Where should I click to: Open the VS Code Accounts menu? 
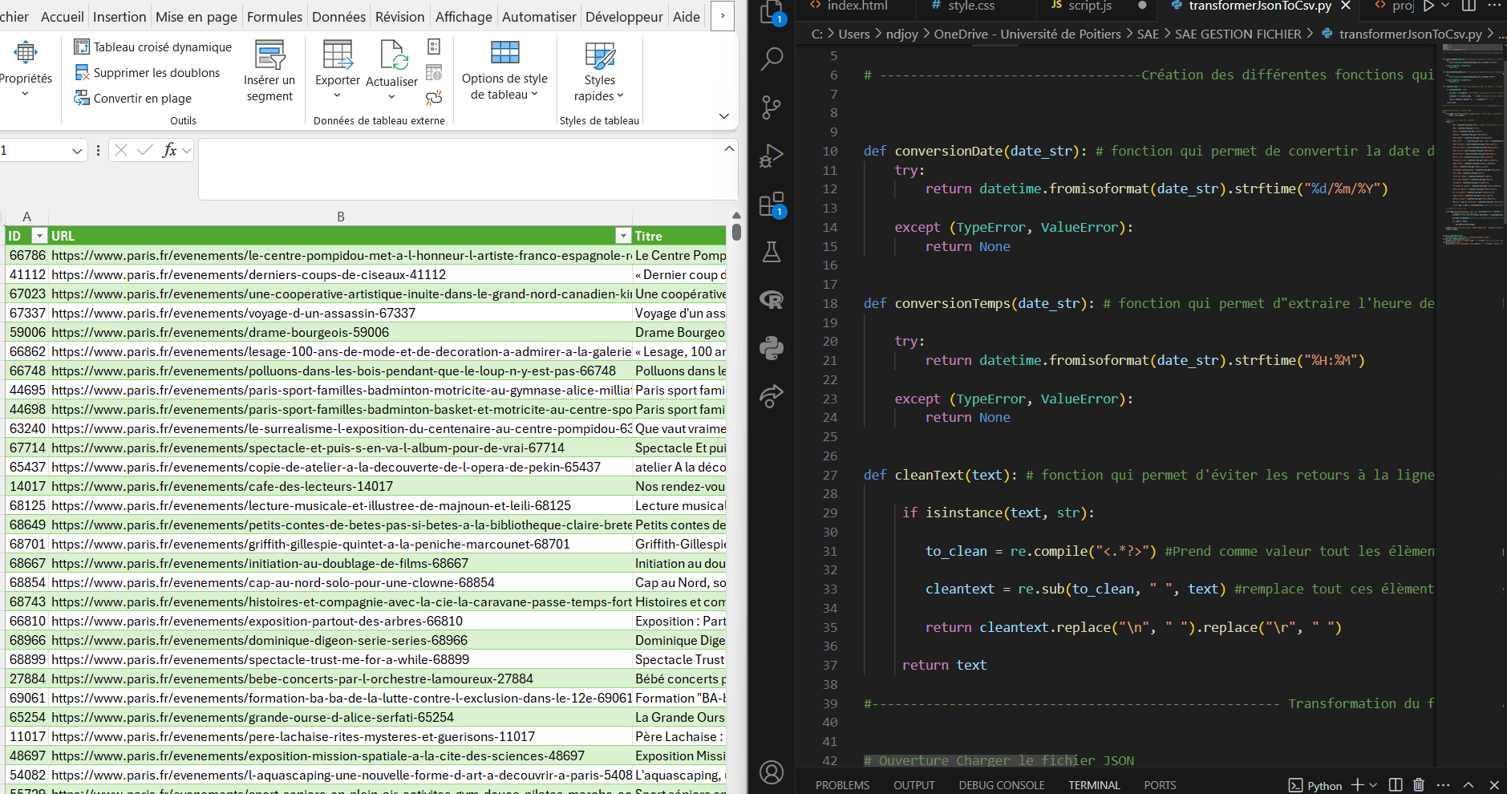(772, 772)
